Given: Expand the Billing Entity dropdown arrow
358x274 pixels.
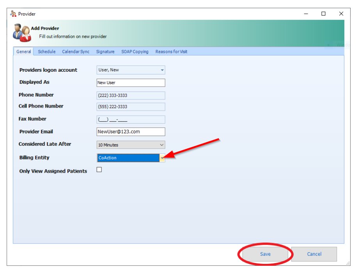Looking at the screenshot, I should tap(162, 158).
